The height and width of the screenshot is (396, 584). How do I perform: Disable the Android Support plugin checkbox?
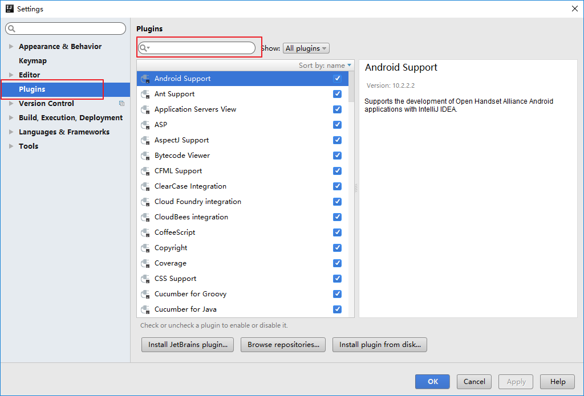click(337, 79)
